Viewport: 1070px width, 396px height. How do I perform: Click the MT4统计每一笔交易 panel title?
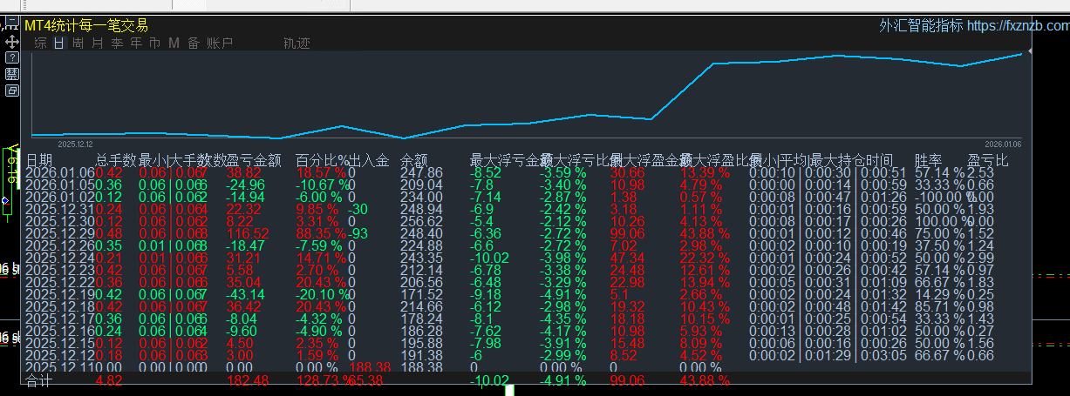click(x=86, y=26)
